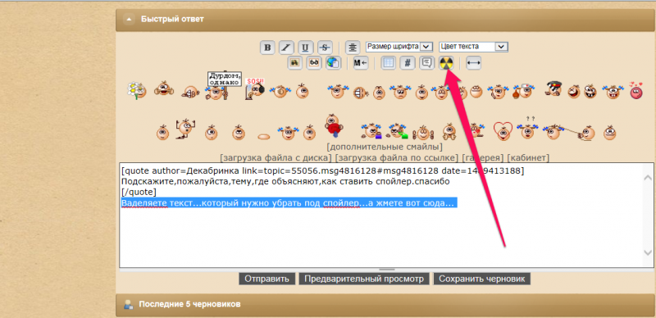Apply bold formatting with the B button
This screenshot has width=656, height=318.
[x=267, y=48]
